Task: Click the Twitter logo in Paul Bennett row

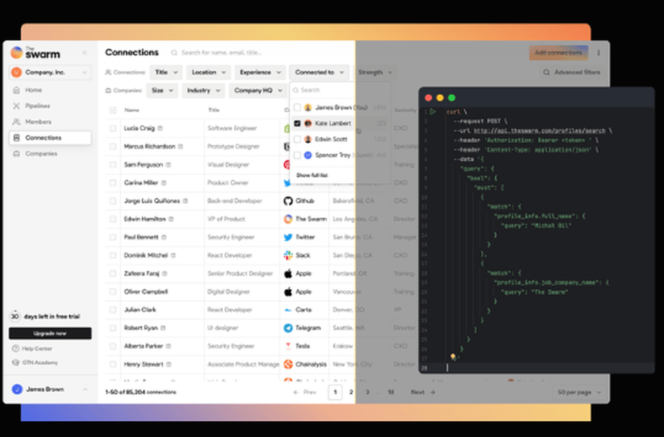Action: click(288, 237)
